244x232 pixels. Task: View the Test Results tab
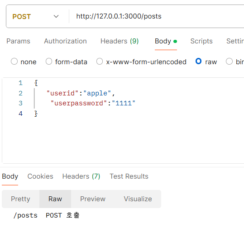(129, 176)
